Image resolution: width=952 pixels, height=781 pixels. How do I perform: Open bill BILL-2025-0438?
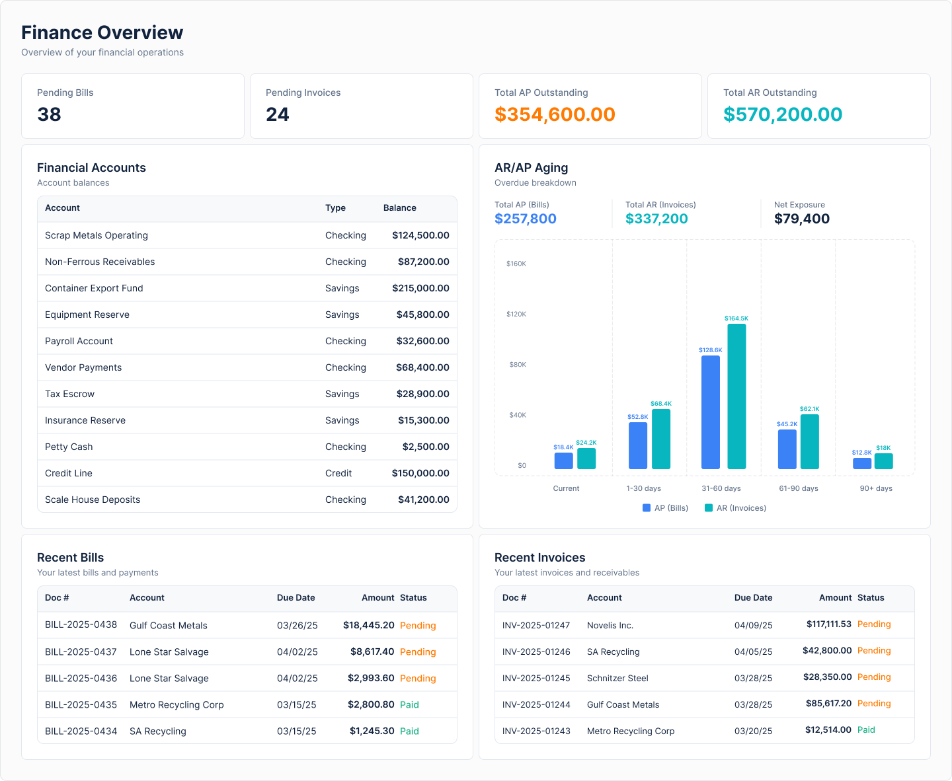247,625
